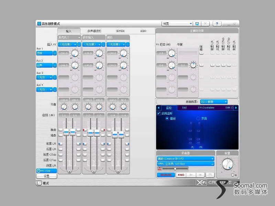Click the Aux 2 send knob on 数字输入 strip

coord(99,65)
